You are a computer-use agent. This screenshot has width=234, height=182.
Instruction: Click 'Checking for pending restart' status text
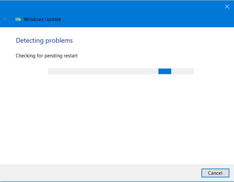pyautogui.click(x=47, y=56)
